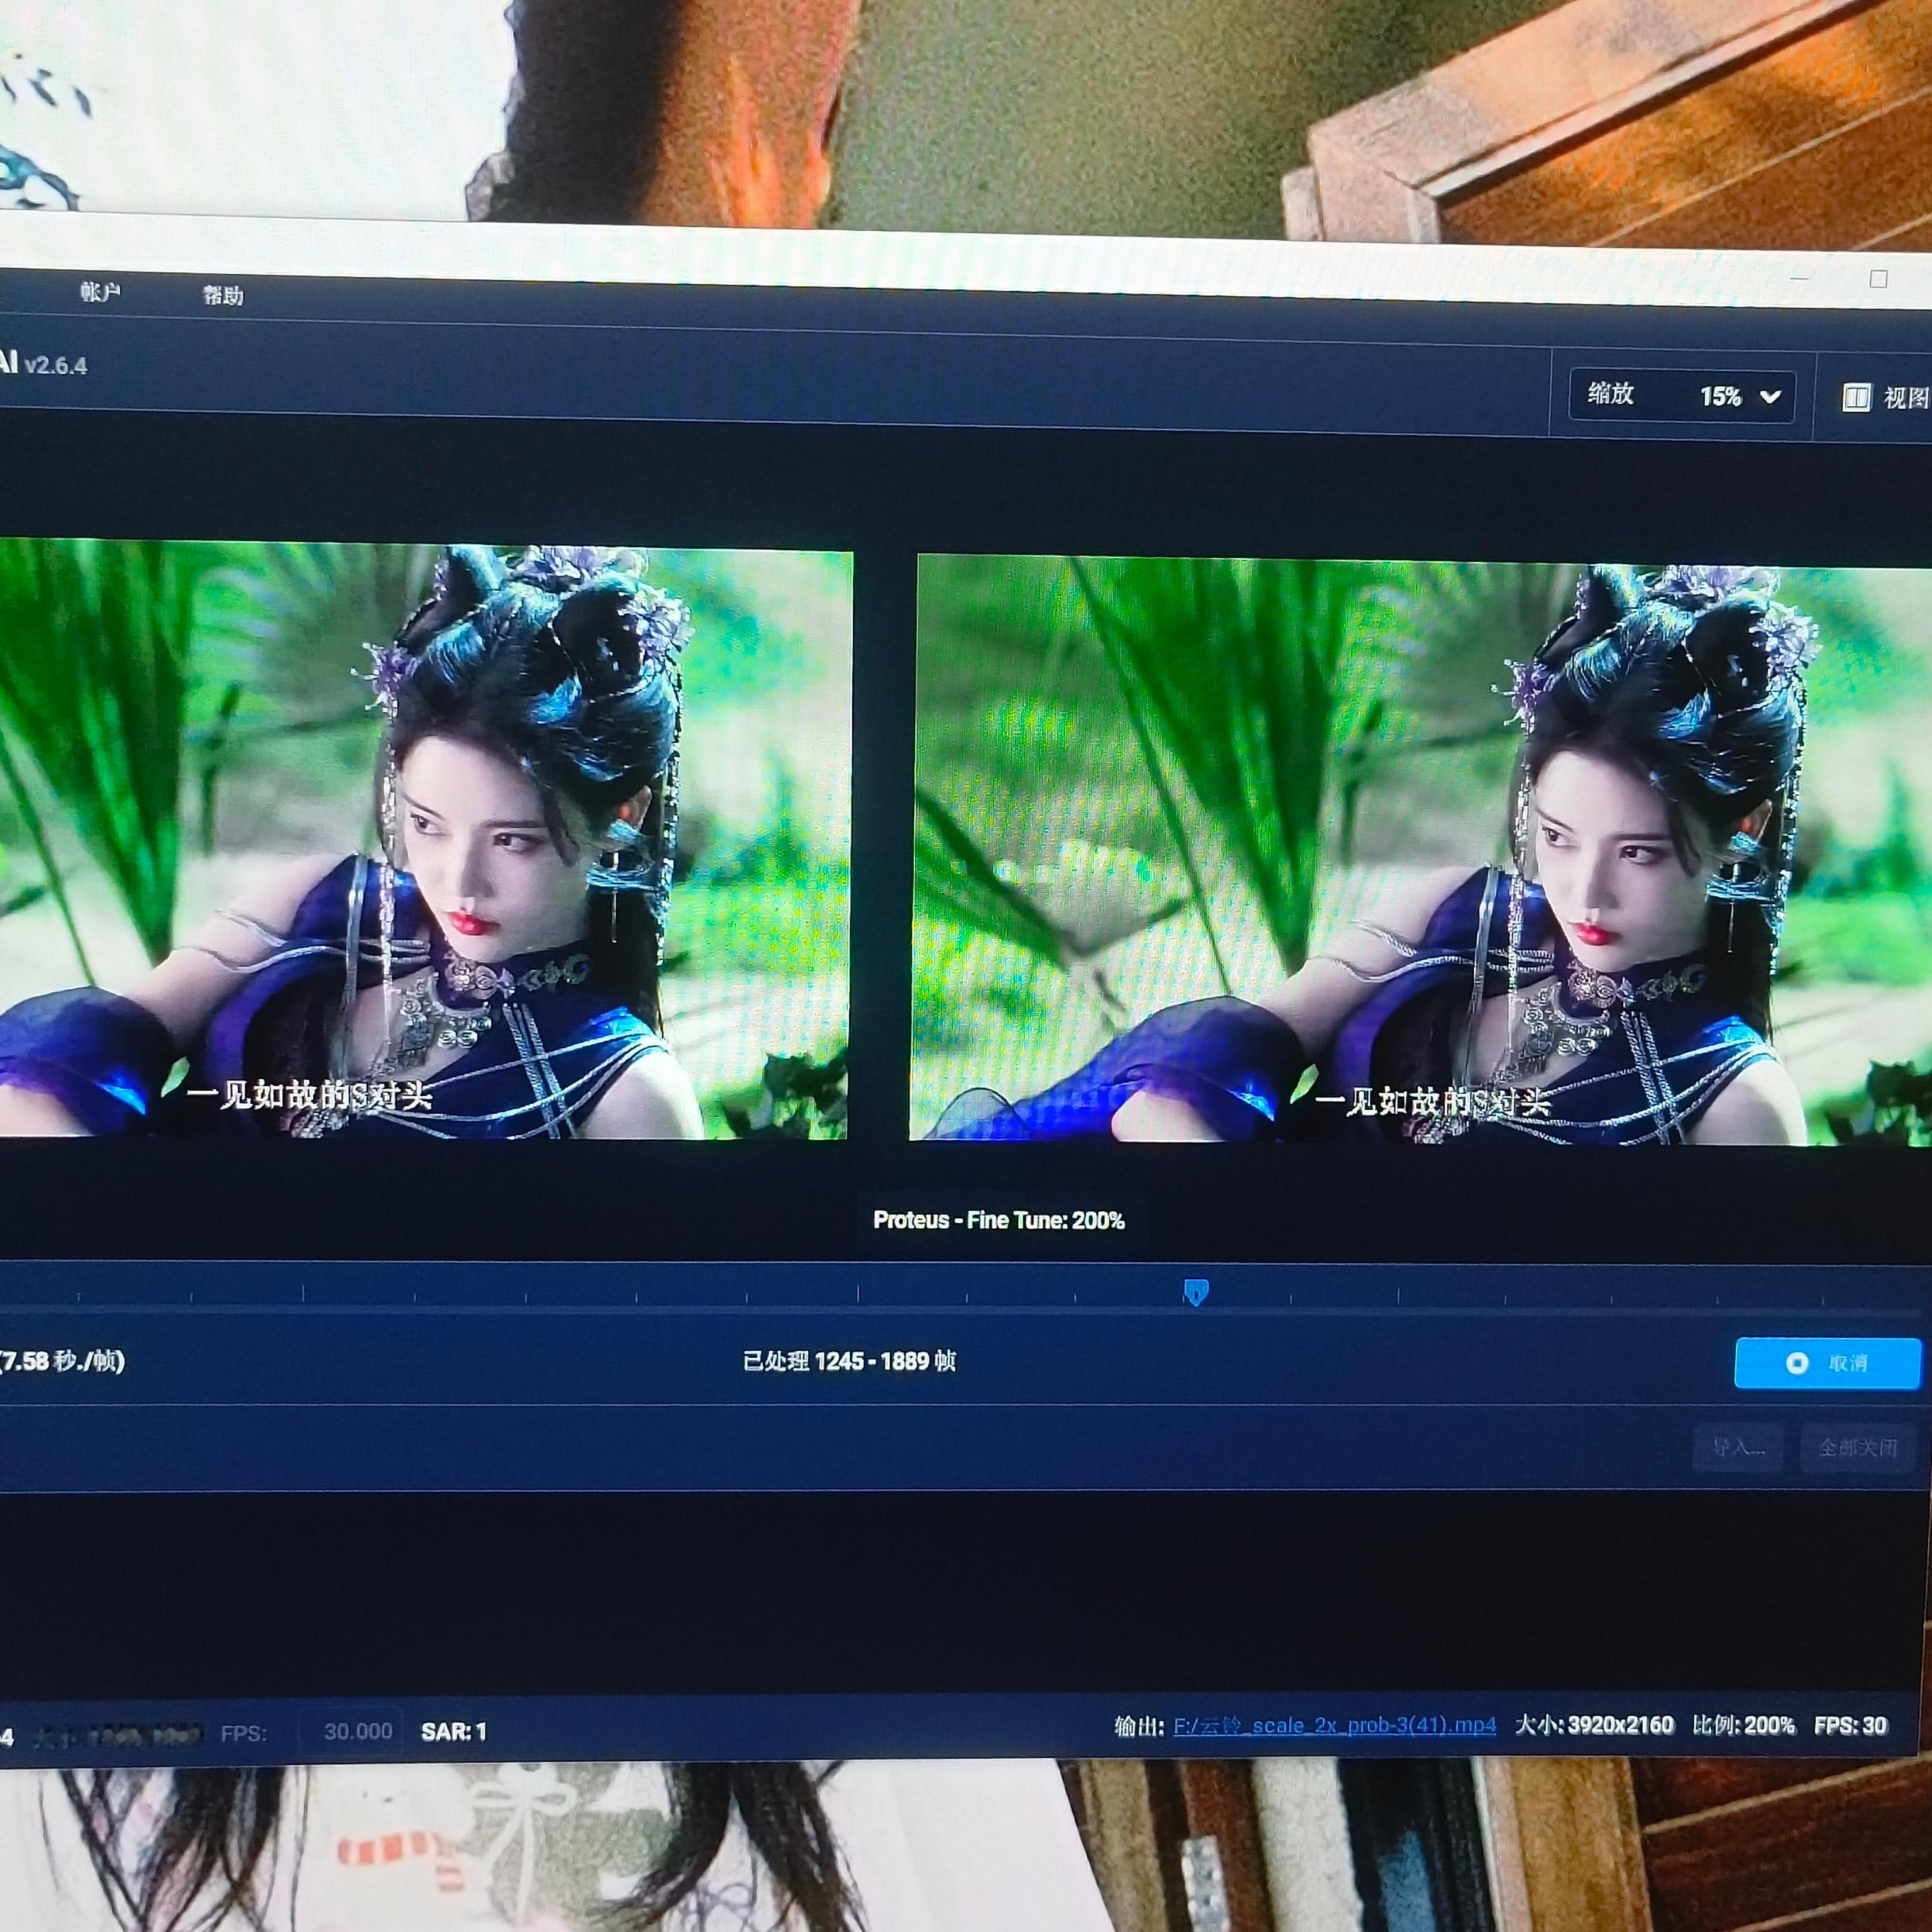Click the 'v2.6.4' version label
The width and height of the screenshot is (1932, 1932).
pyautogui.click(x=56, y=365)
